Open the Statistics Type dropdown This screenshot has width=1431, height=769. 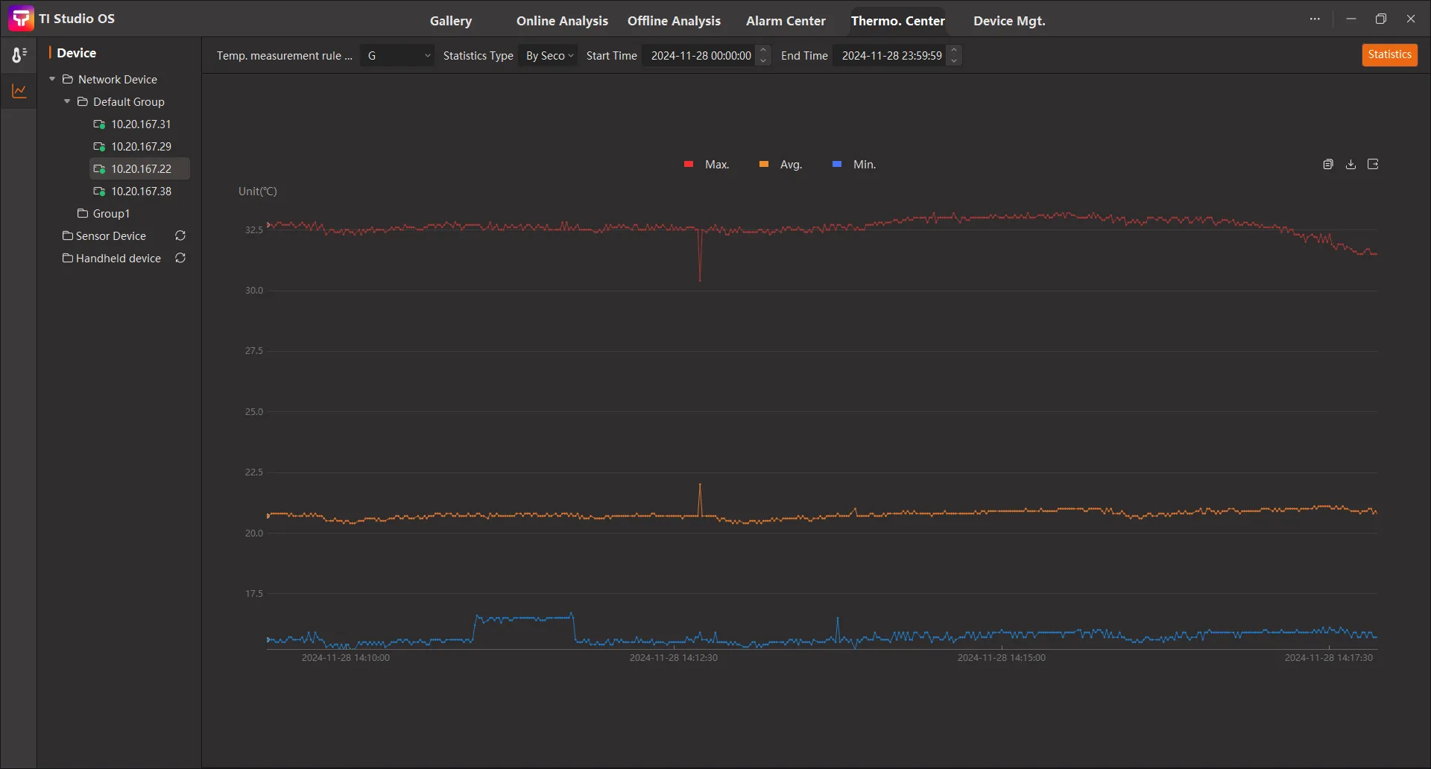click(548, 56)
